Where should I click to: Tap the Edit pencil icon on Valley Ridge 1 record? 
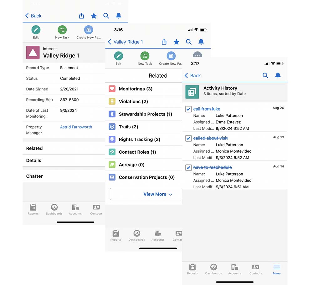tap(36, 30)
